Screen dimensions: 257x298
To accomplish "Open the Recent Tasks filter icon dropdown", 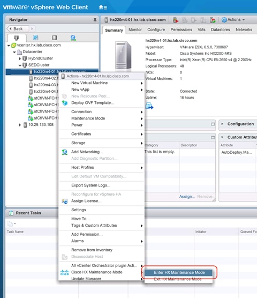I will pos(11,223).
